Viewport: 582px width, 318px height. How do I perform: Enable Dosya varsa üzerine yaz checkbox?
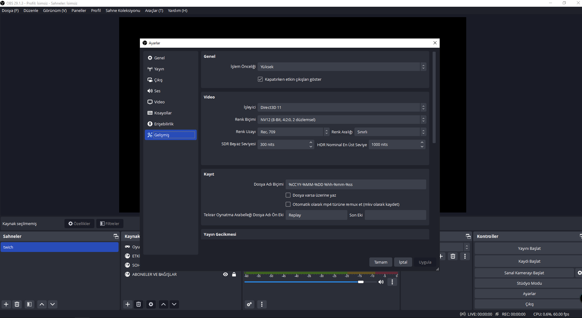click(x=288, y=195)
